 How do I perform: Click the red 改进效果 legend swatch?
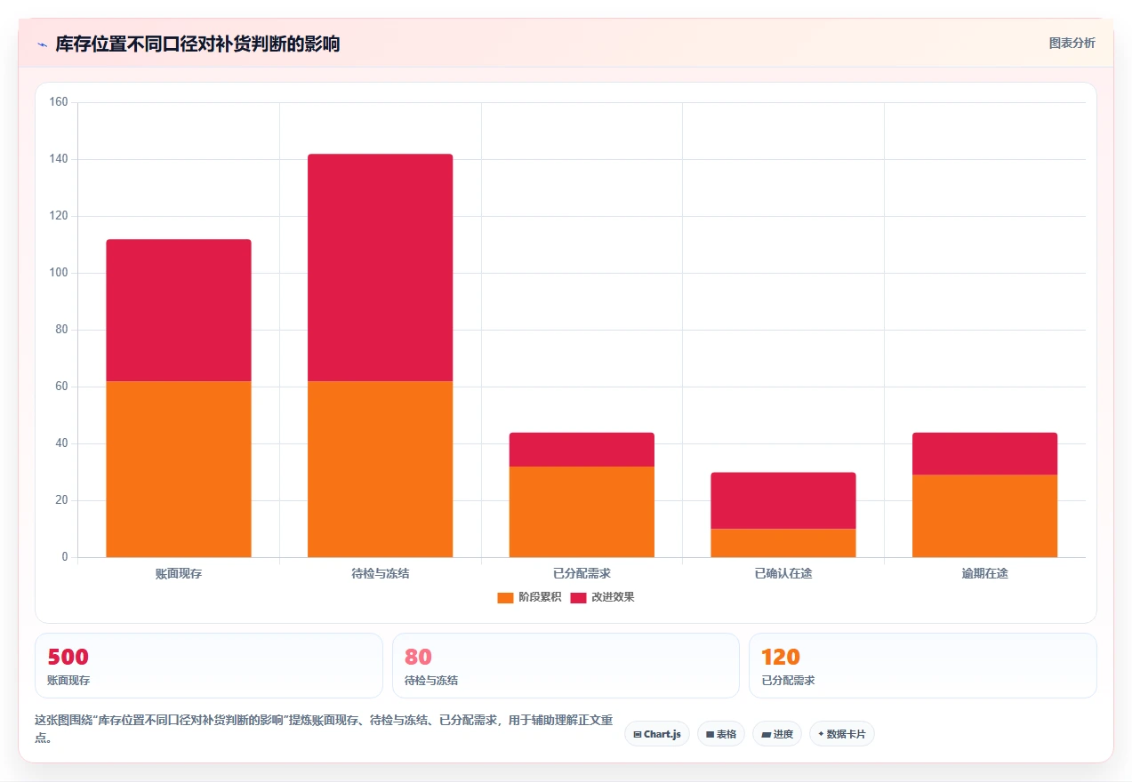coord(578,597)
